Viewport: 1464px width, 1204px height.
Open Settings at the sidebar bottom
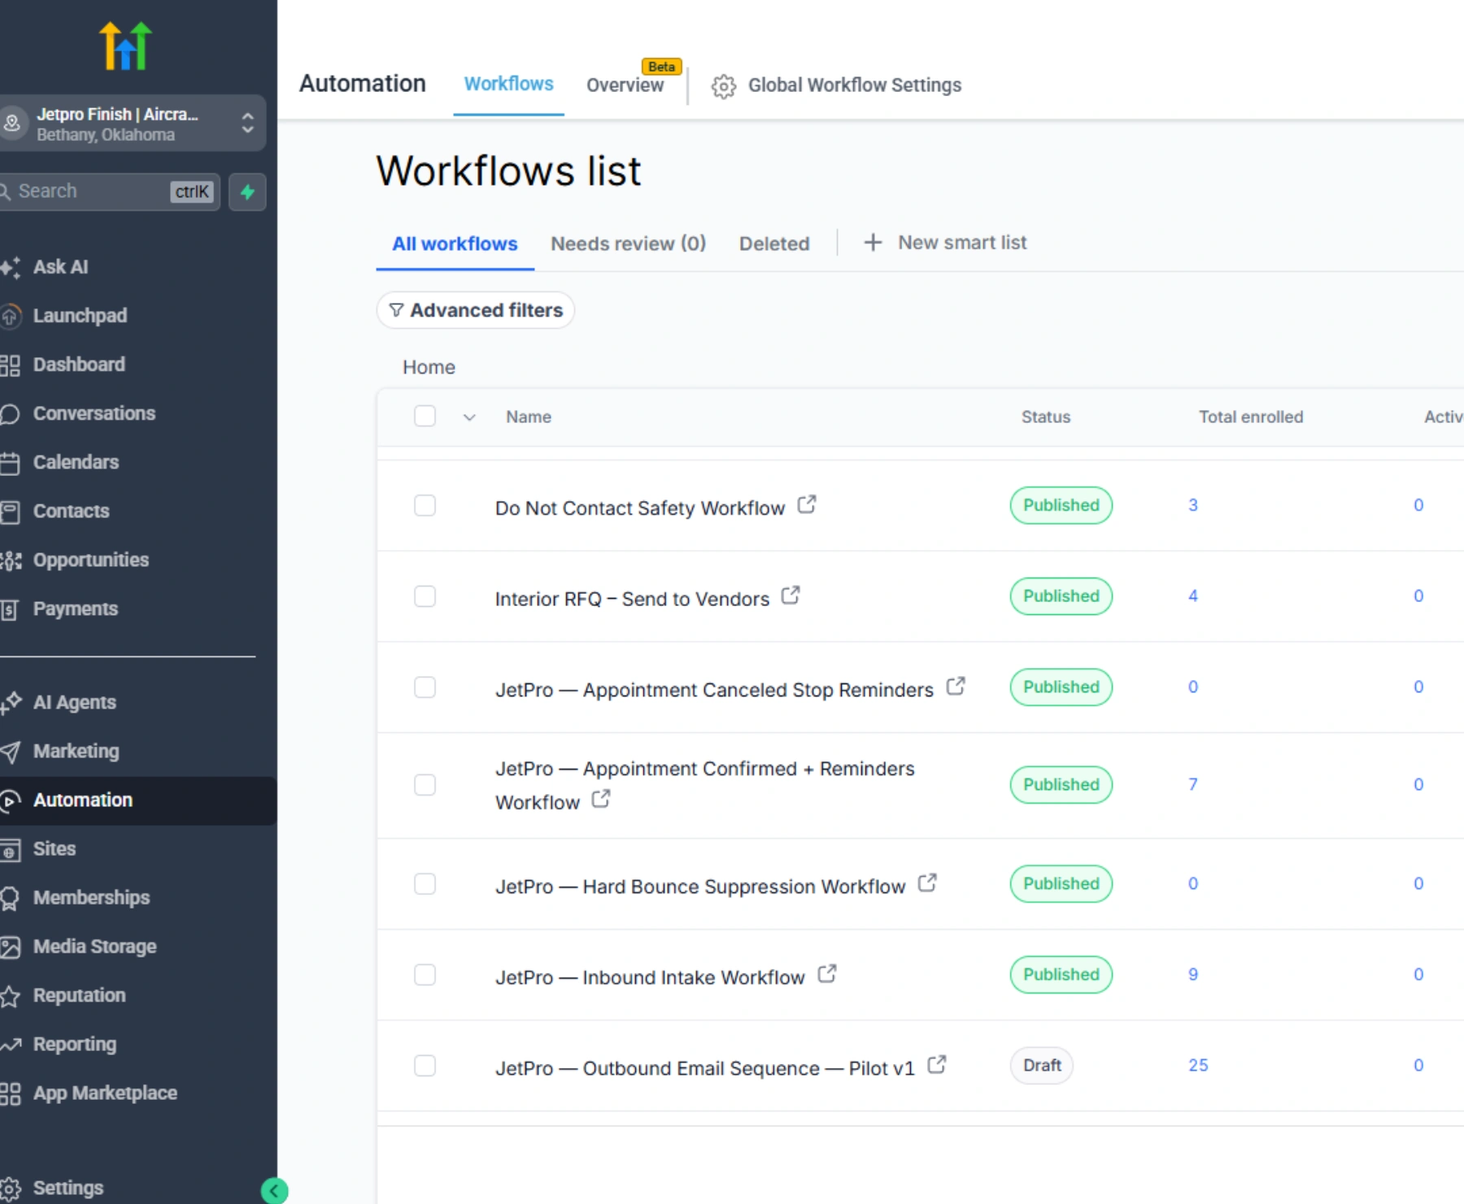68,1188
